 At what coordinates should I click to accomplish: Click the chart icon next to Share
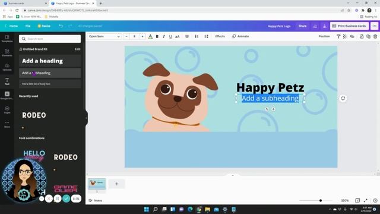(315, 26)
